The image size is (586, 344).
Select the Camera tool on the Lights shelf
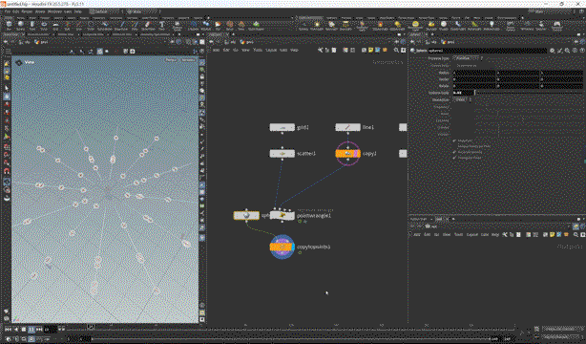(303, 26)
